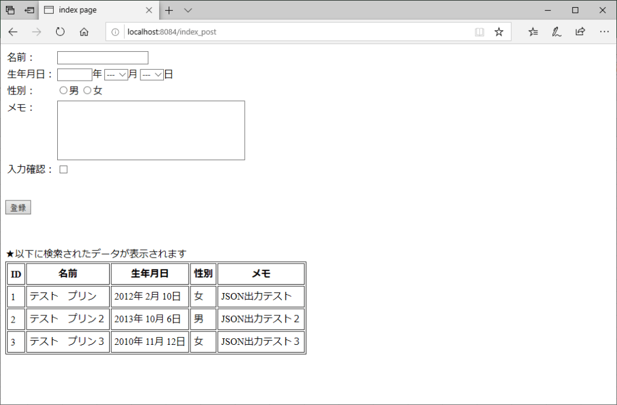Open the tab list chevron next to new tab
Image resolution: width=617 pixels, height=405 pixels.
point(187,10)
